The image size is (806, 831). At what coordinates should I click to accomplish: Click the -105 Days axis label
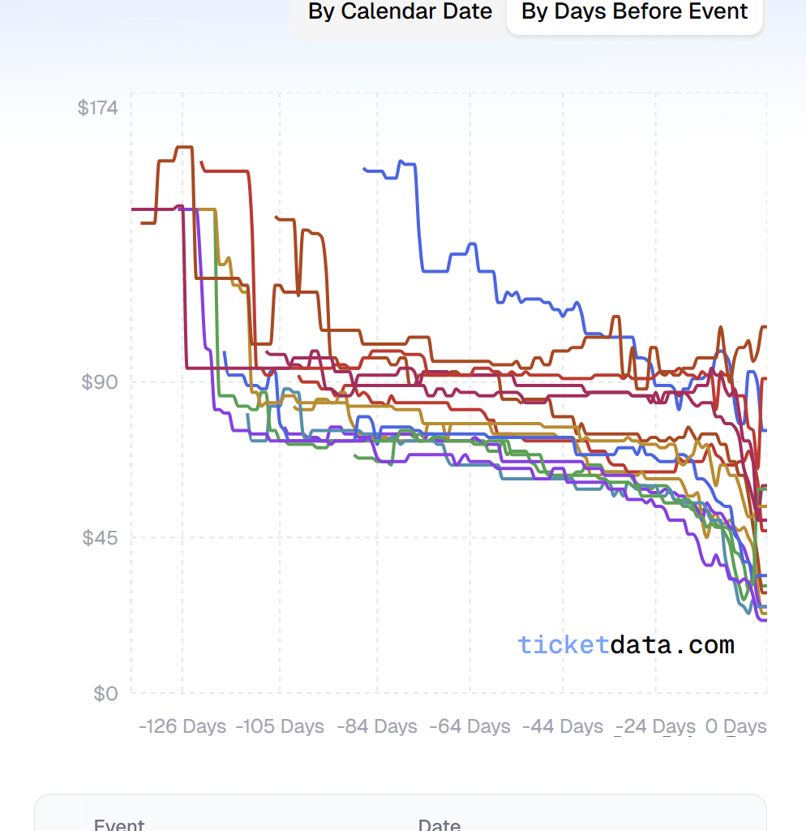pos(280,726)
